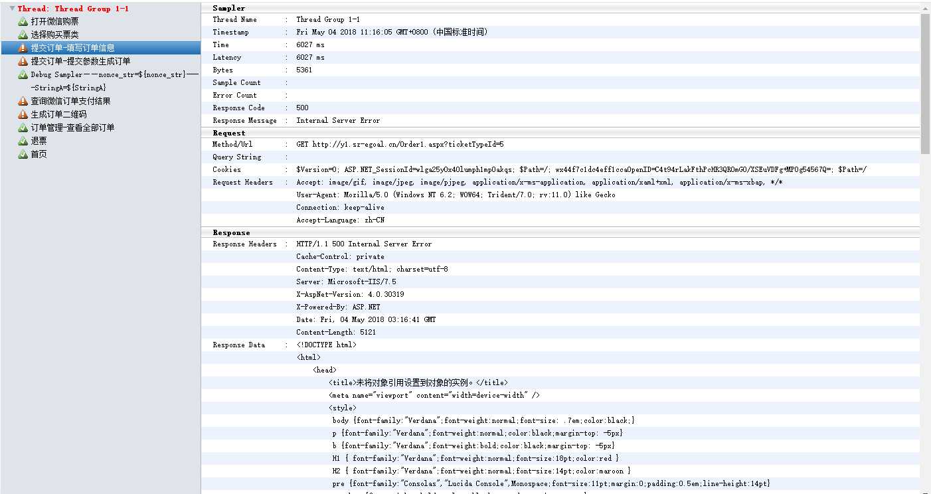Click the Error Count label

click(x=234, y=95)
